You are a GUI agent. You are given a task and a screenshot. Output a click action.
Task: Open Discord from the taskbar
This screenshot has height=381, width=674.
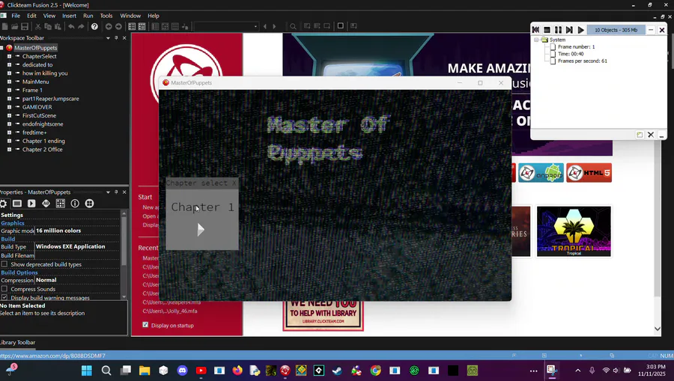pos(182,371)
